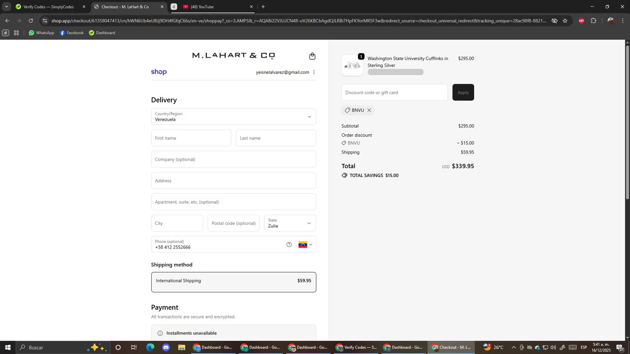Click the Washington State cufflinks thumbnail
The height and width of the screenshot is (354, 630).
[352, 65]
